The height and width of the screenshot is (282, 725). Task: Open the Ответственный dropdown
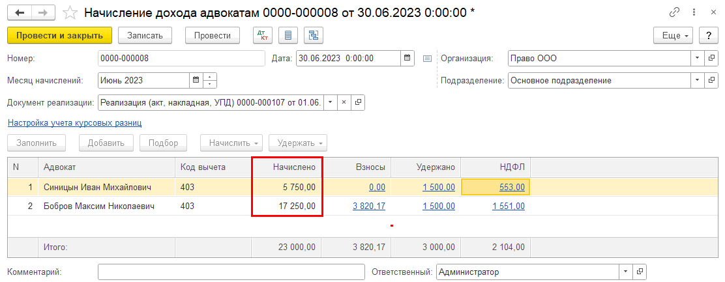(626, 272)
